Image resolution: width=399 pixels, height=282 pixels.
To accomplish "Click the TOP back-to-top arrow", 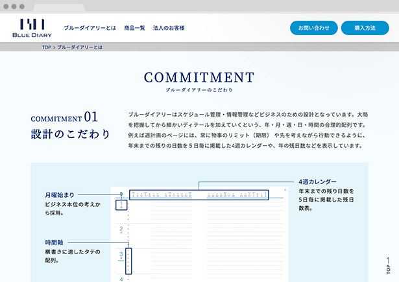I will [388, 266].
